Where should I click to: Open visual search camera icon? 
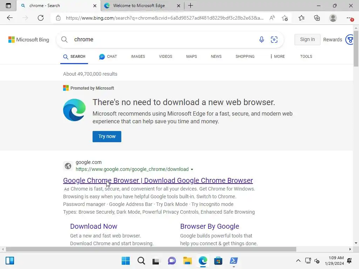click(274, 39)
